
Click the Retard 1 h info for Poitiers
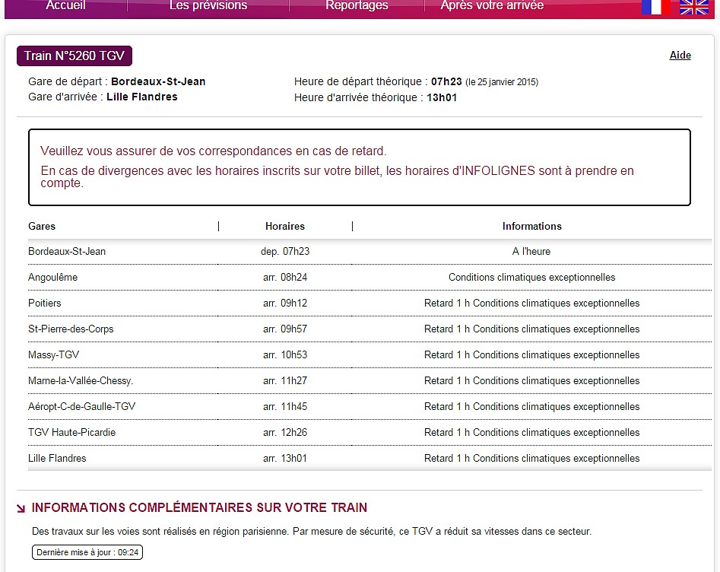531,303
